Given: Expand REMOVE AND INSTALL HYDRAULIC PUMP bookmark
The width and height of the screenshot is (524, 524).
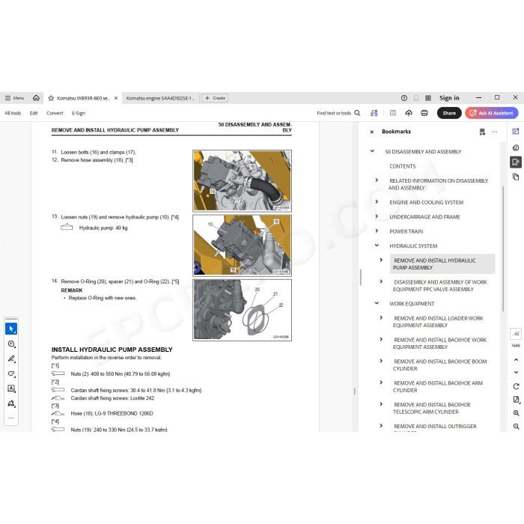Looking at the screenshot, I should tap(381, 260).
